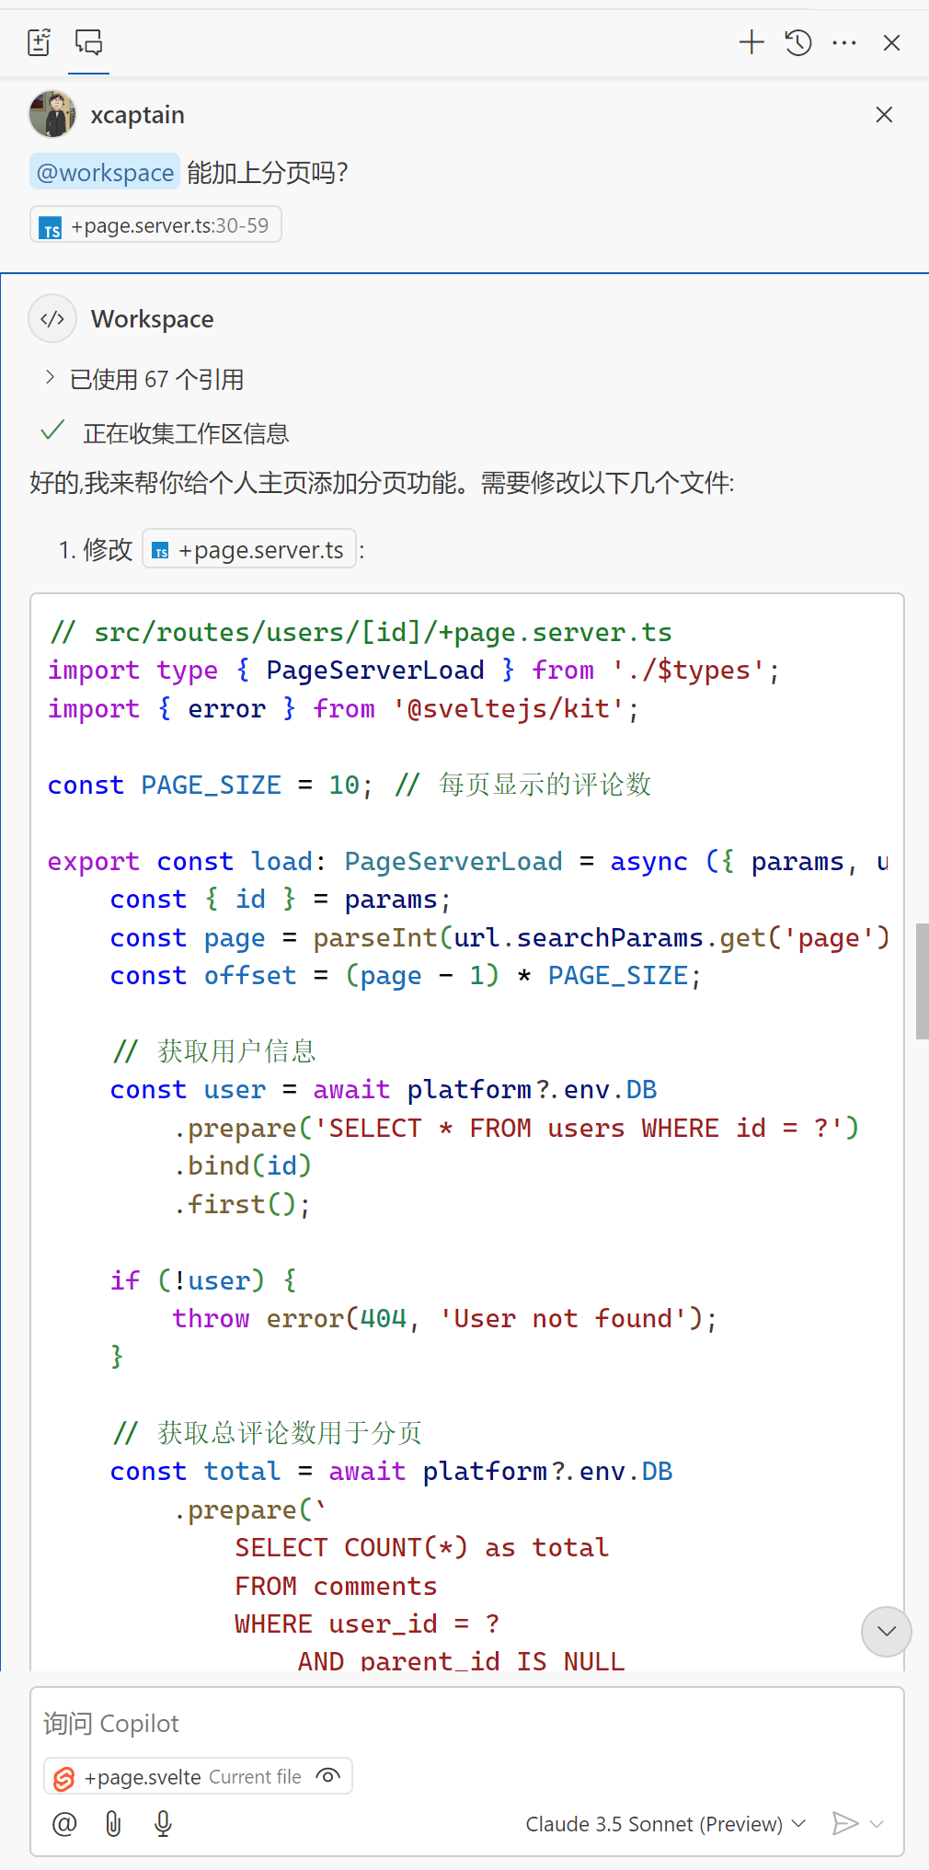The width and height of the screenshot is (929, 1870).
Task: Open Claude 3.5 Sonnet model dropdown
Action: click(x=666, y=1823)
